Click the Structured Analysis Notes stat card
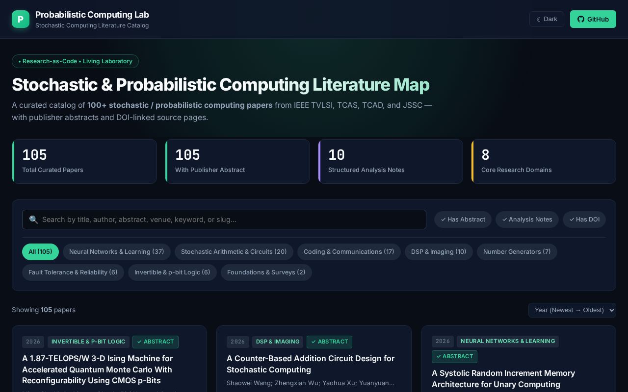 391,161
